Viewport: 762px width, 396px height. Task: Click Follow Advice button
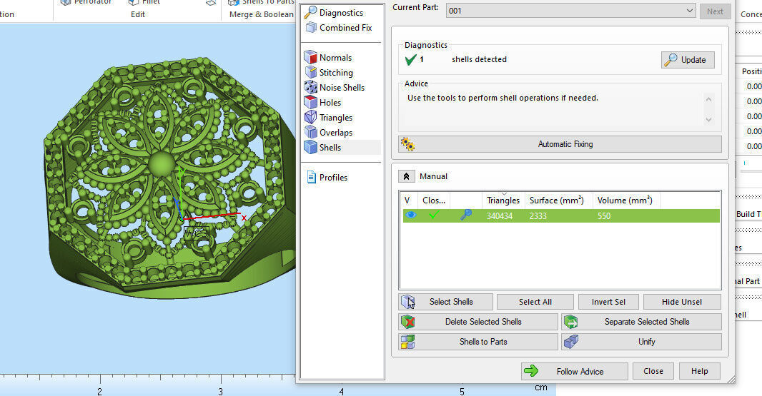click(x=575, y=371)
